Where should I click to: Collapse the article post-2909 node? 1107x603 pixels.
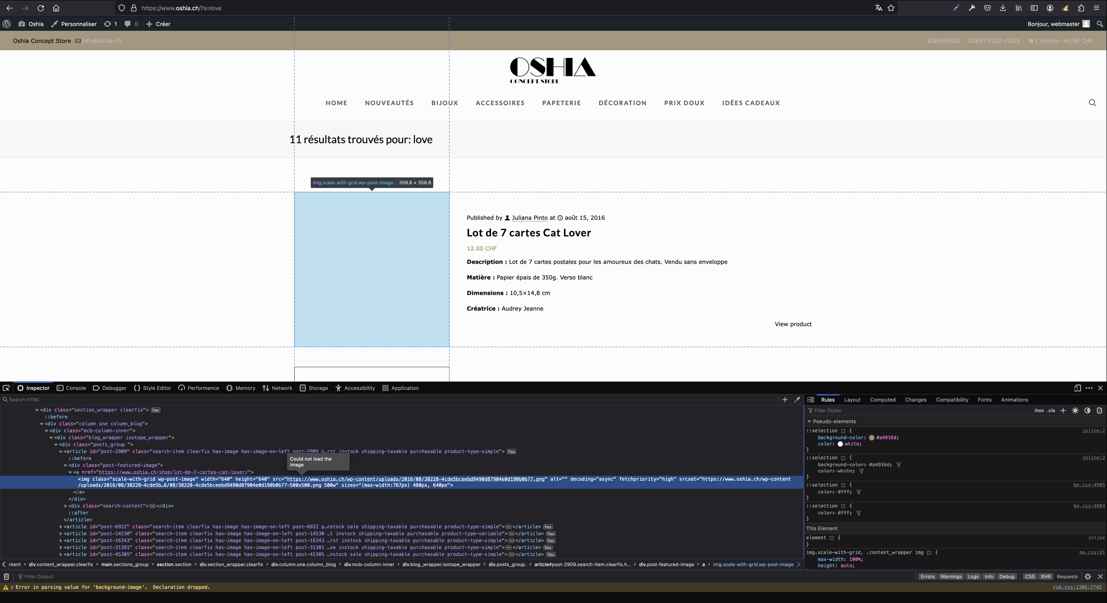(61, 451)
